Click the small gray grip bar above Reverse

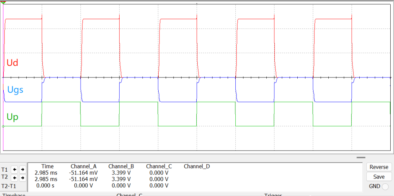click(361, 157)
